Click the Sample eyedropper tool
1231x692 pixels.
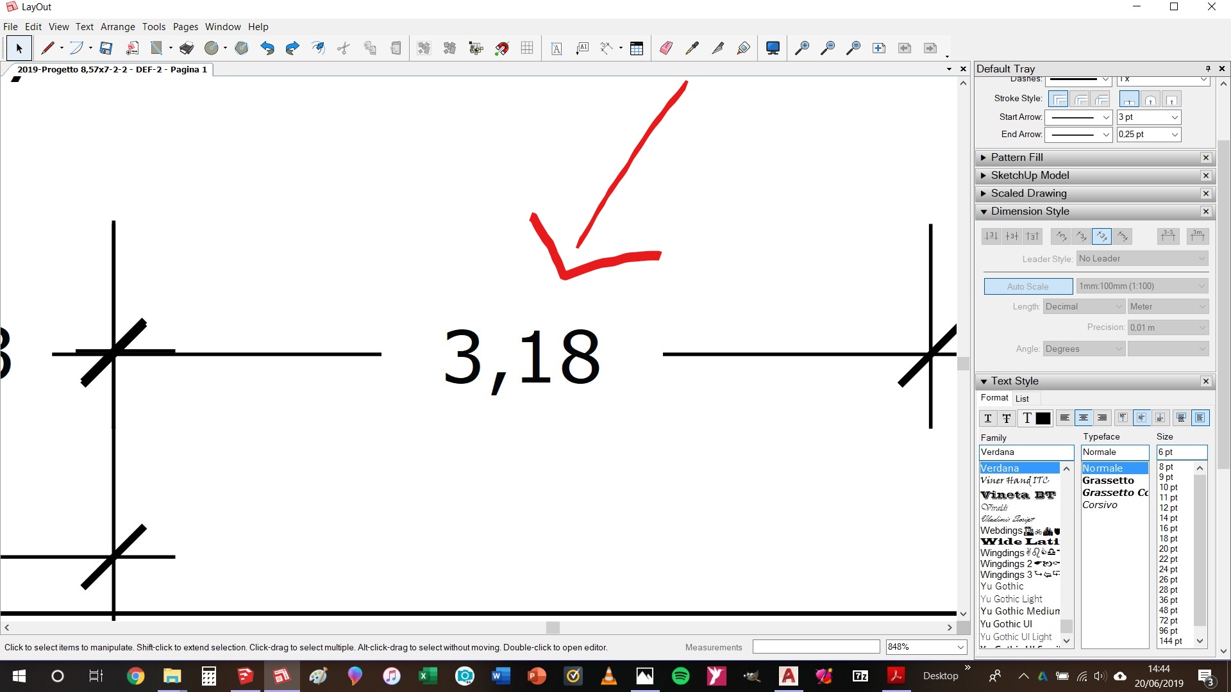click(x=692, y=48)
